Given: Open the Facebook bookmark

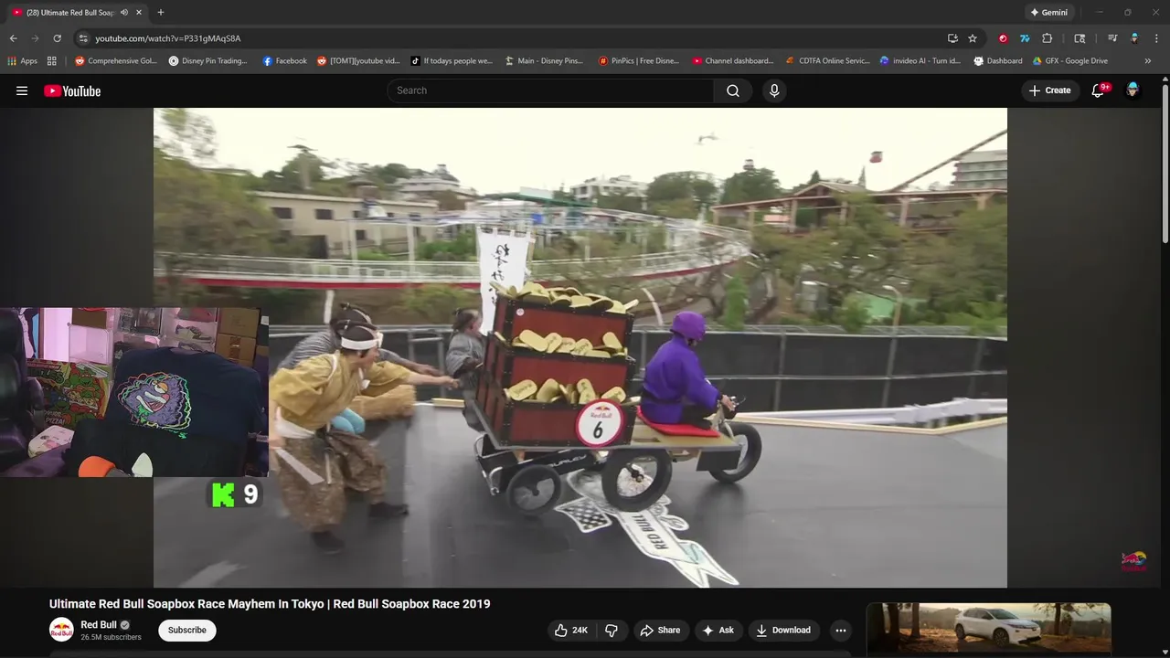Looking at the screenshot, I should 284,61.
